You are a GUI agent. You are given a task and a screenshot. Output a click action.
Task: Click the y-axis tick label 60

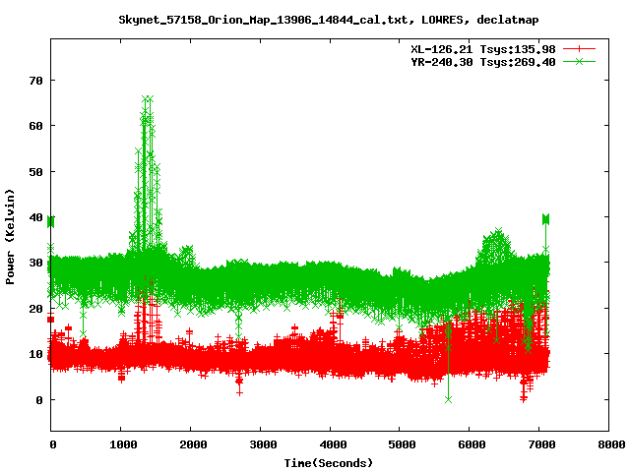tap(35, 126)
